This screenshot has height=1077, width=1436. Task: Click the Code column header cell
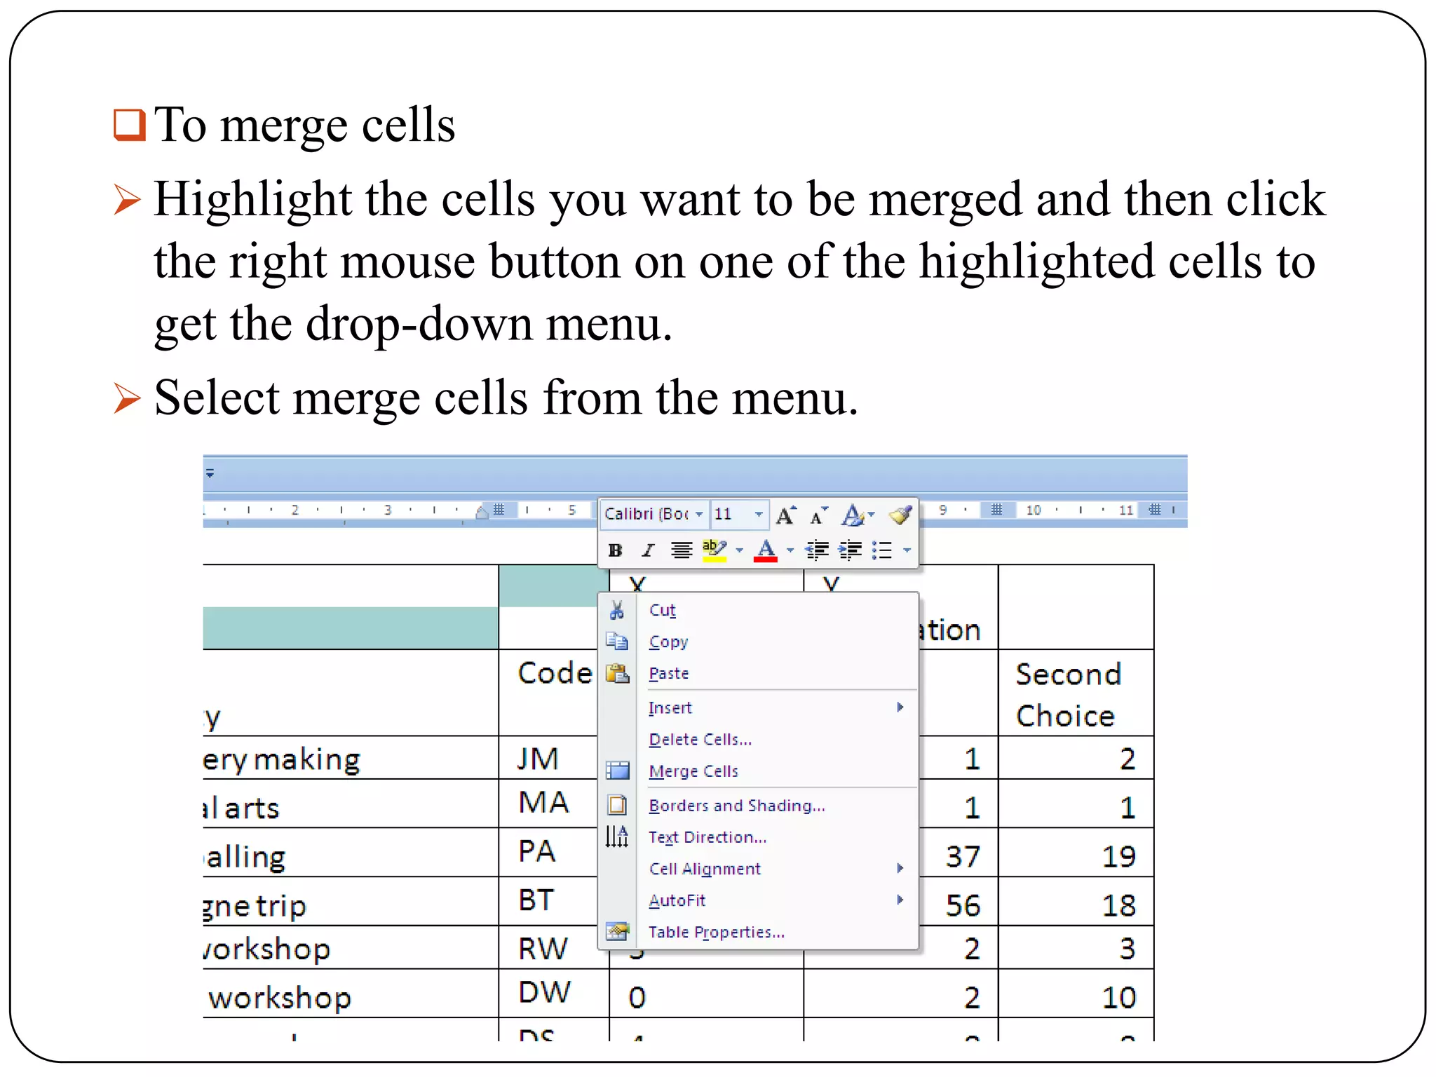[x=554, y=693]
